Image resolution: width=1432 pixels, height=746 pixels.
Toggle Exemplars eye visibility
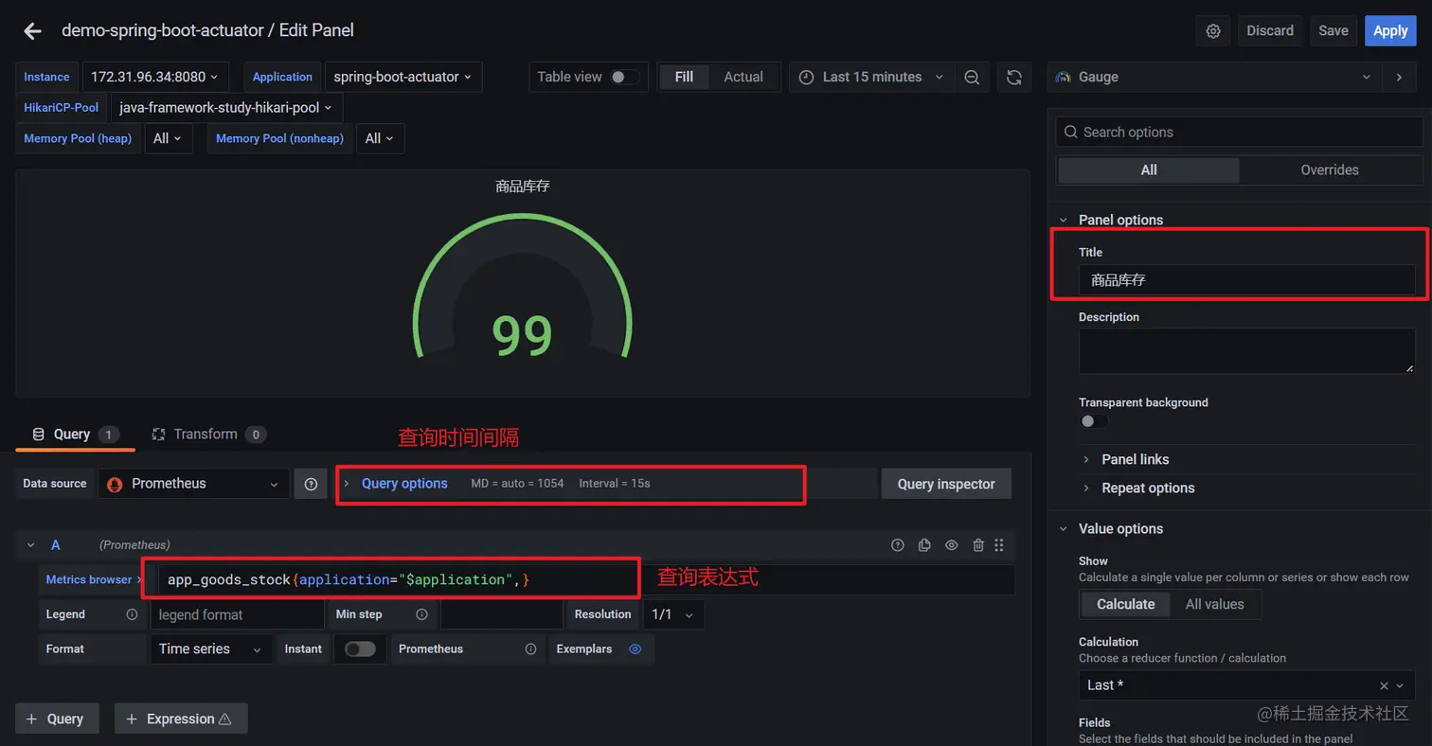[x=635, y=649]
